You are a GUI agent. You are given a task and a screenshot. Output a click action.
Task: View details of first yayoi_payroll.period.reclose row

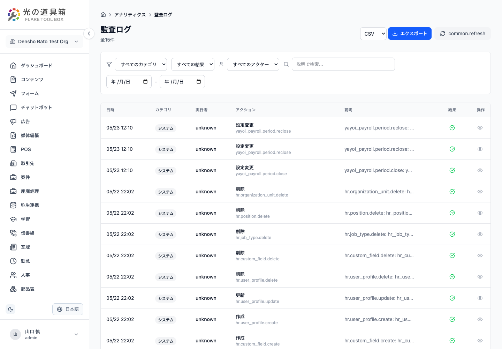480,128
